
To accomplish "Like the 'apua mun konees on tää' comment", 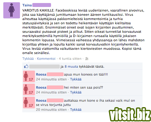I will (x=76, y=79).
